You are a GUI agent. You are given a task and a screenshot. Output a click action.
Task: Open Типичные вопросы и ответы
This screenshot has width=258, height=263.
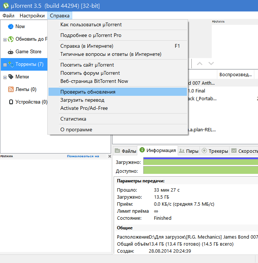pos(117,54)
